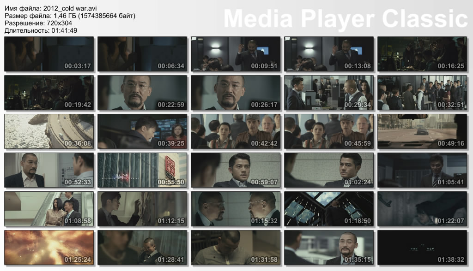Screen dimensions: 473x271
Task: Select the final dark frame at 01:38:32
Action: tap(422, 247)
